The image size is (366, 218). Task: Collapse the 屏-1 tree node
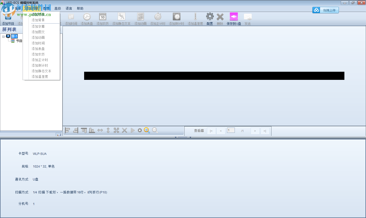click(x=4, y=37)
